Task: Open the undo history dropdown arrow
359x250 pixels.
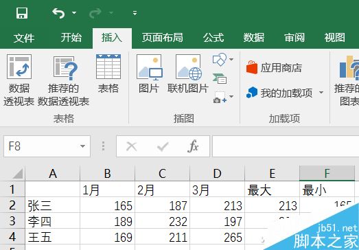Action: [74, 13]
